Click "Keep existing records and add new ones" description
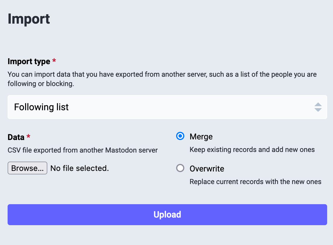 pos(252,150)
